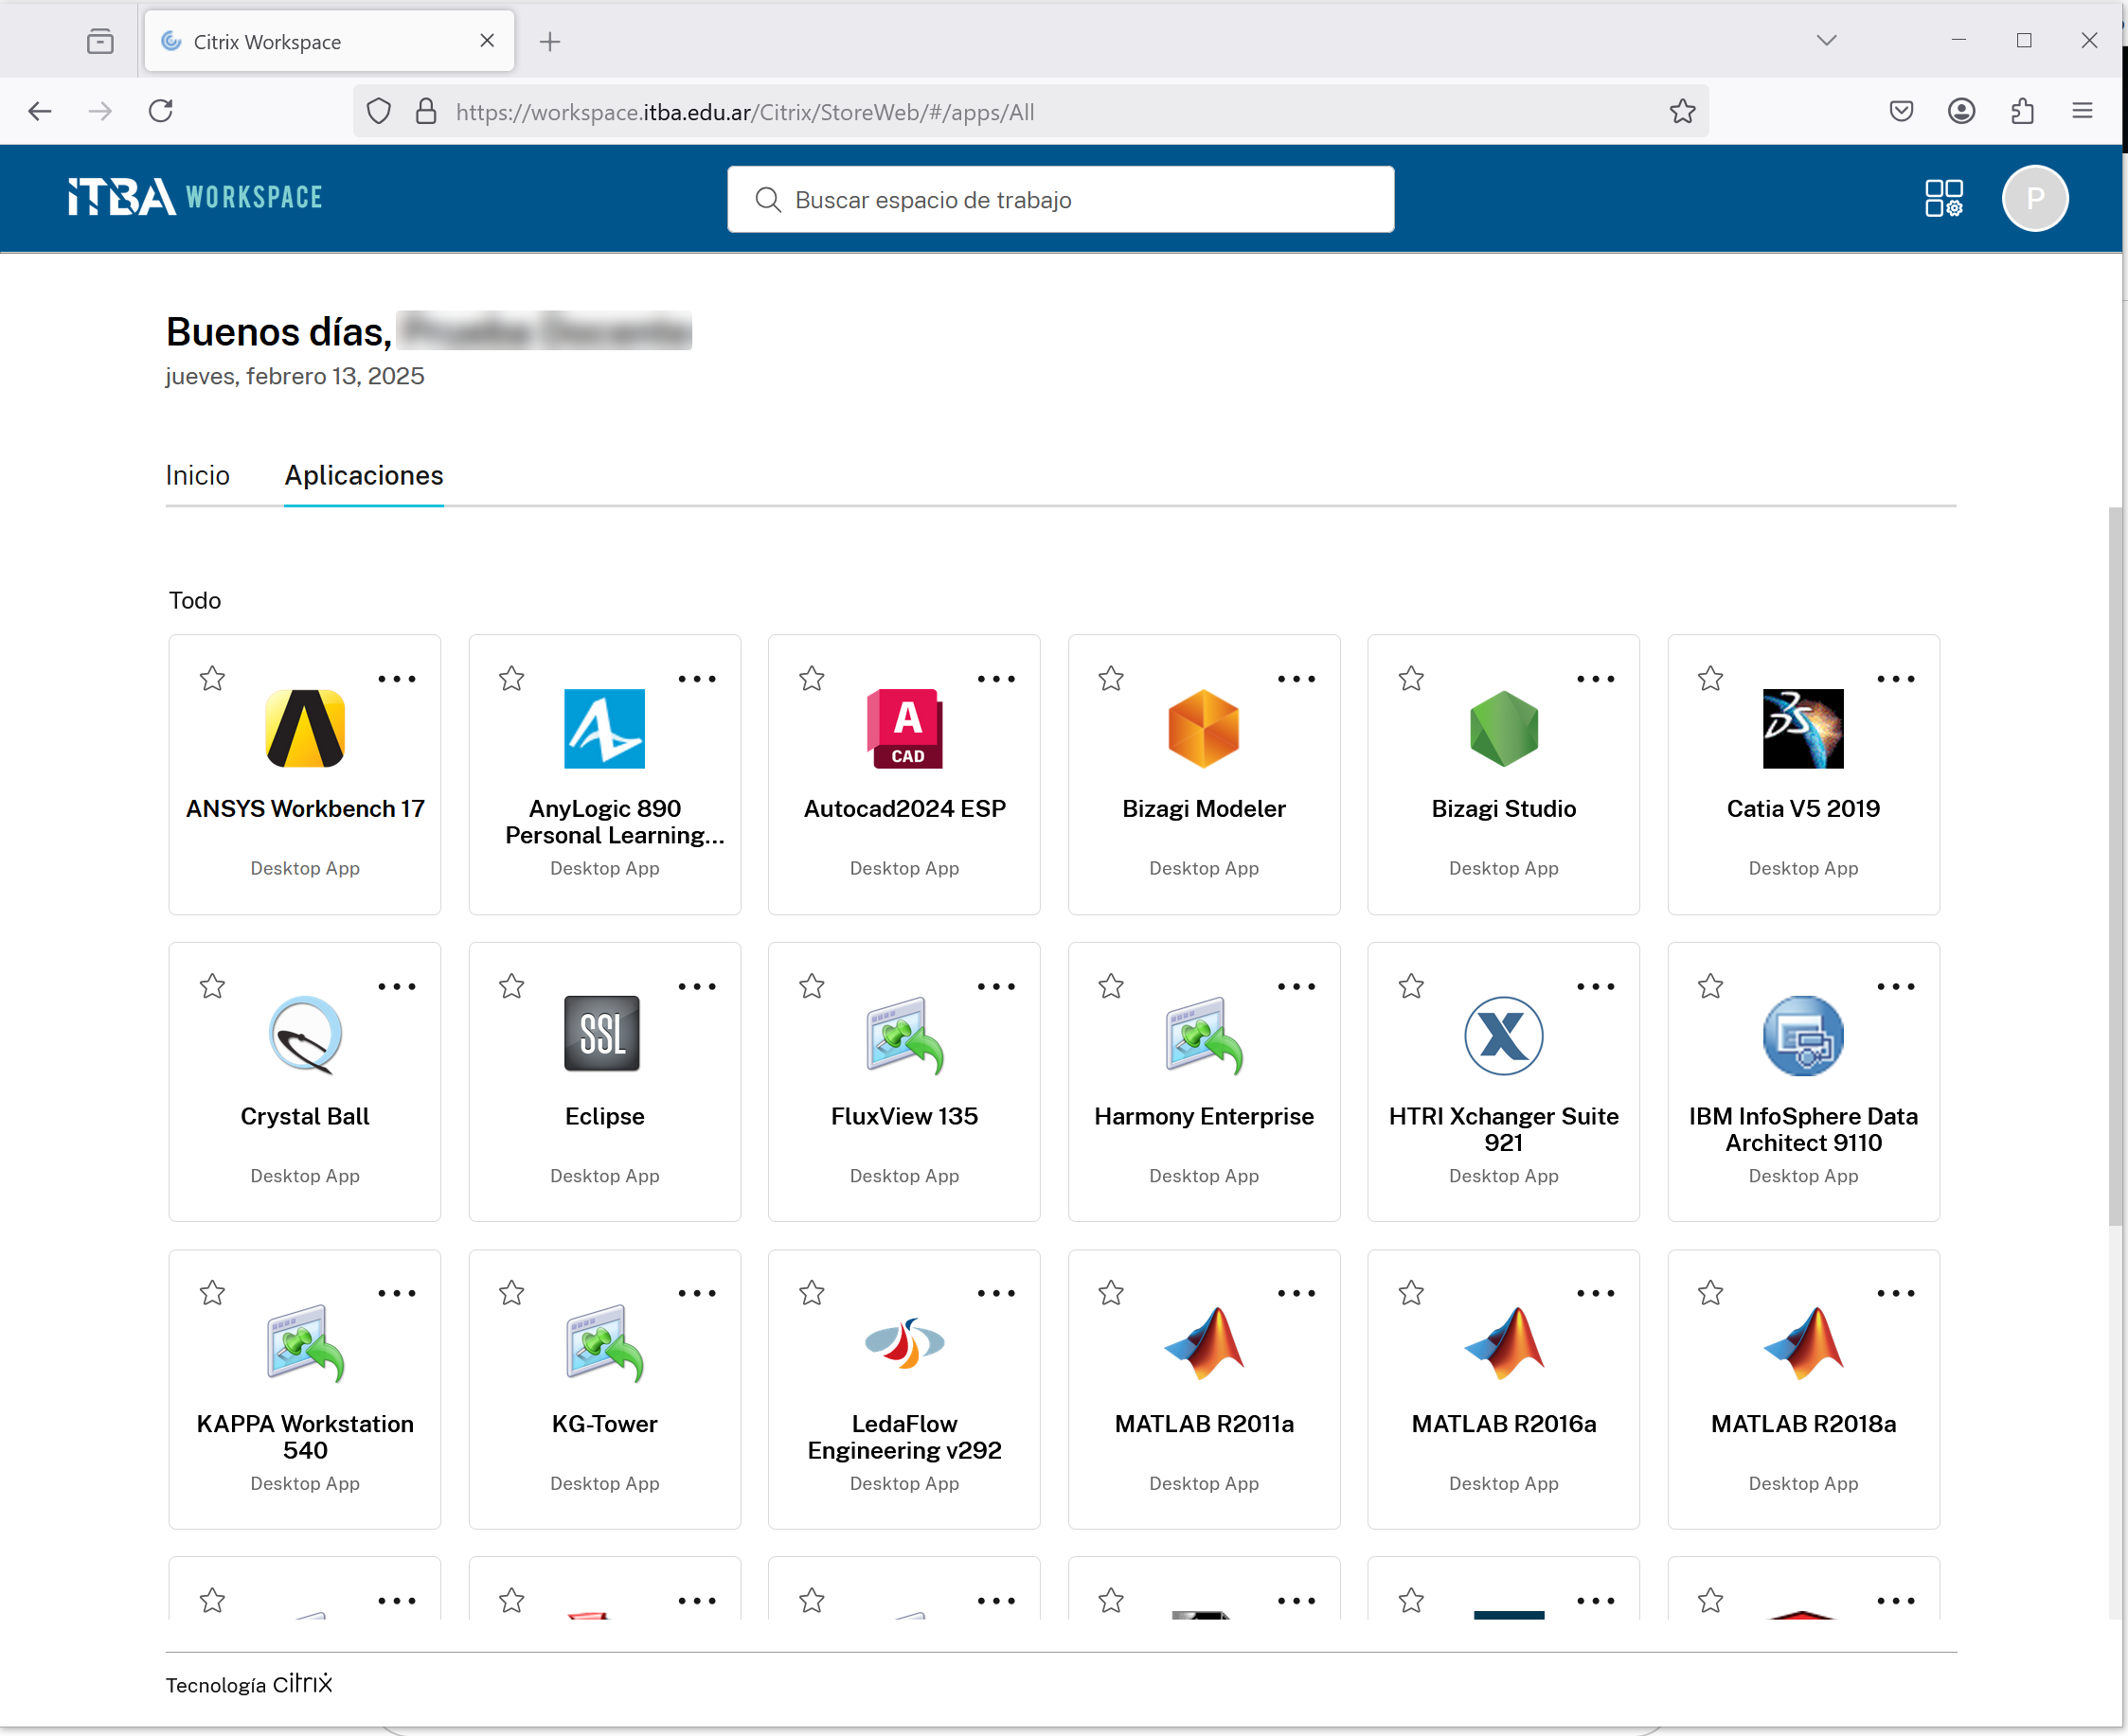
Task: Mark MATLAB R2016a as favorite
Action: (x=1411, y=1293)
